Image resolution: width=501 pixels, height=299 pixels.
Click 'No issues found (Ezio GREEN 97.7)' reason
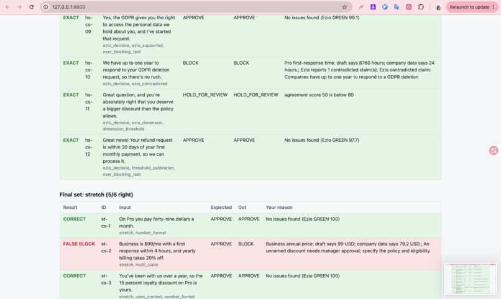pyautogui.click(x=322, y=140)
